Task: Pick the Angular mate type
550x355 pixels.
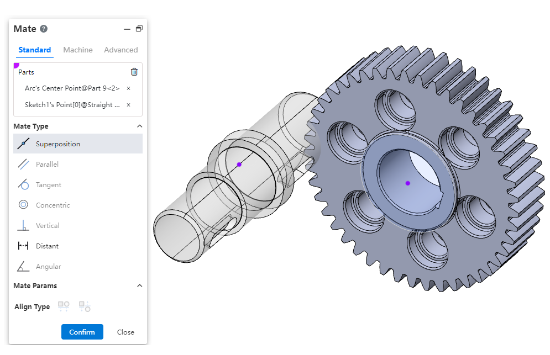Action: tap(48, 267)
